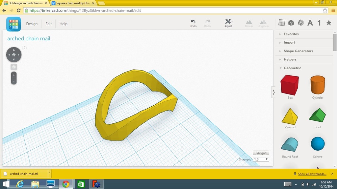337x189 pixels.
Task: Select the solid cube shapes icon
Action: coord(291,23)
